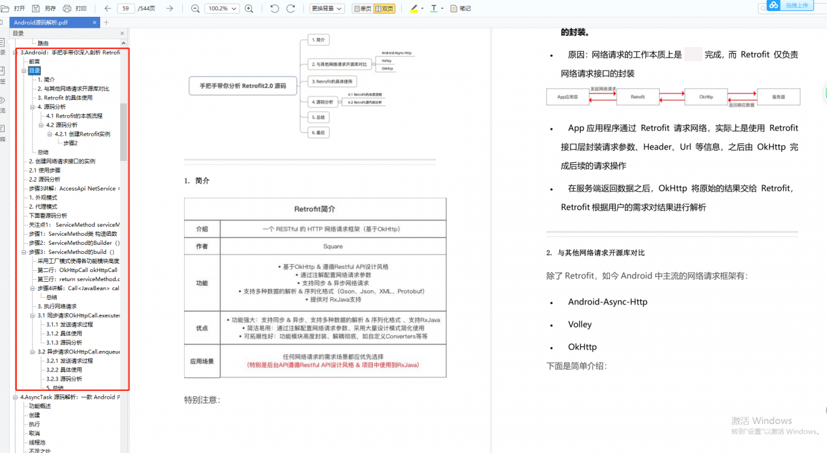Image resolution: width=827 pixels, height=453 pixels.
Task: Open highlighter color dropdown arrow
Action: pos(423,9)
